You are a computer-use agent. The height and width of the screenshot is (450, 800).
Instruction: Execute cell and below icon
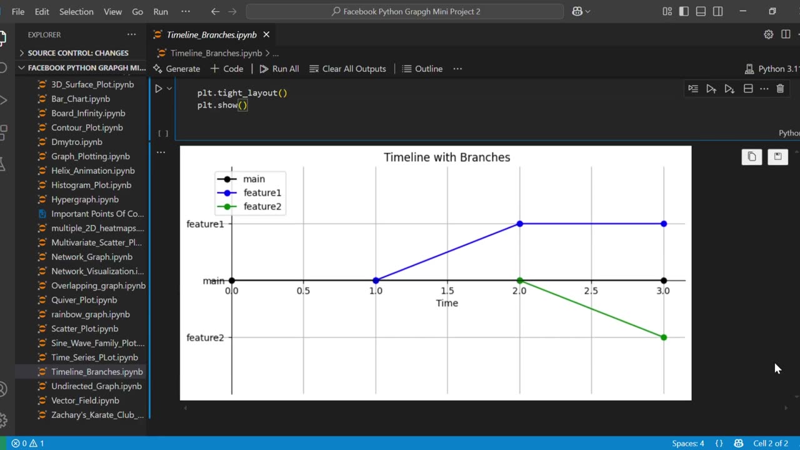(729, 89)
